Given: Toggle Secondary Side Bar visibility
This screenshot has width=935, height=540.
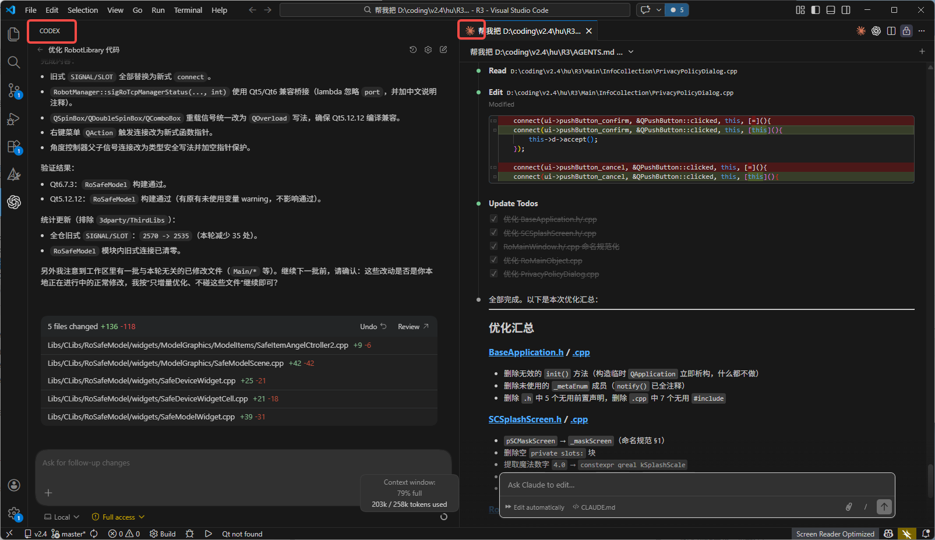Looking at the screenshot, I should pos(845,10).
